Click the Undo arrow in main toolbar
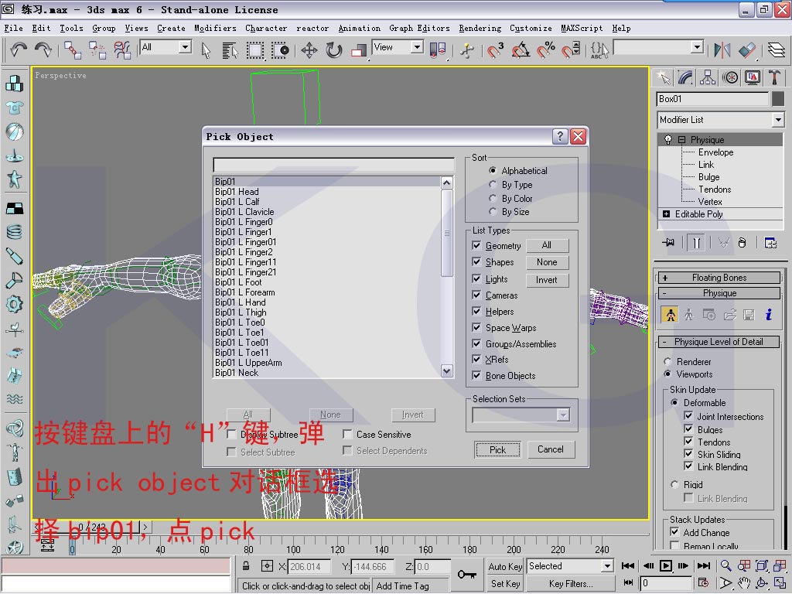Screen dimensions: 792x594 [19, 49]
